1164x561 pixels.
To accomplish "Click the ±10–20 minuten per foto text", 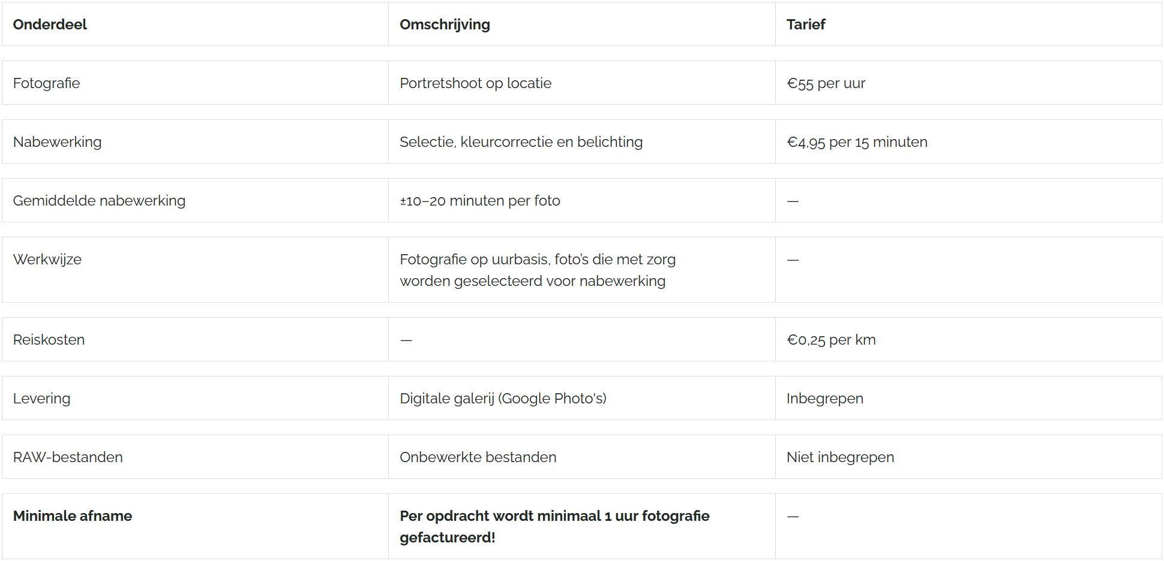I will (x=479, y=201).
